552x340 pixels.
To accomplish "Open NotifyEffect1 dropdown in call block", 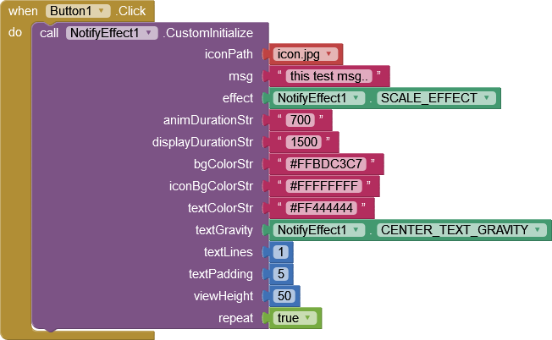I will (x=150, y=33).
